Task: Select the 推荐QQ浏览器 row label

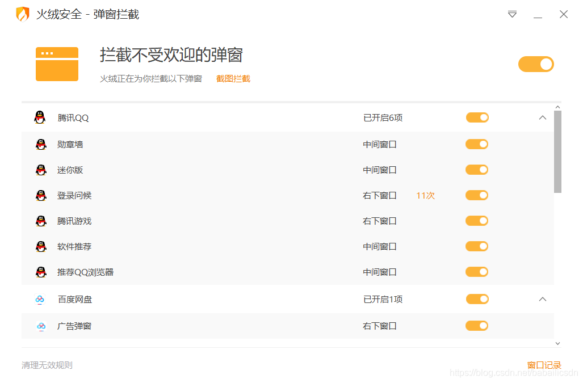Action: [85, 272]
